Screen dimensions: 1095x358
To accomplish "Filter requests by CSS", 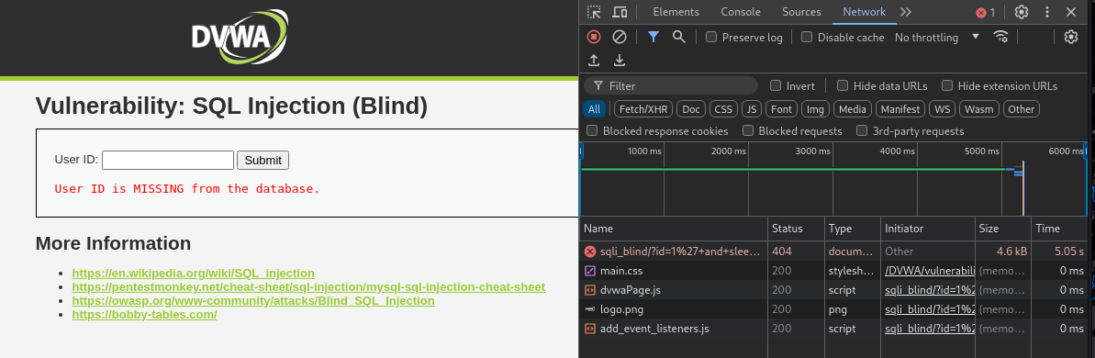I will 723,109.
